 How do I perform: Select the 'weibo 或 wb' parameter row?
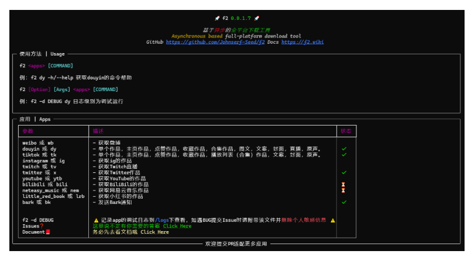(38, 143)
